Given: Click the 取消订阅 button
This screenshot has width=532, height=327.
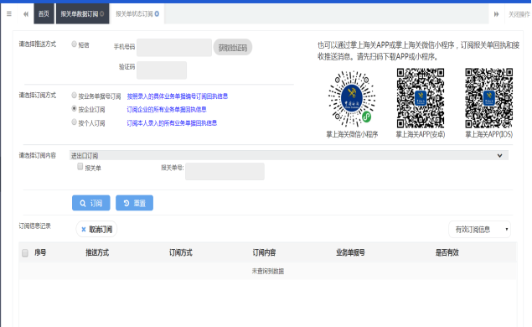Looking at the screenshot, I should 96,230.
